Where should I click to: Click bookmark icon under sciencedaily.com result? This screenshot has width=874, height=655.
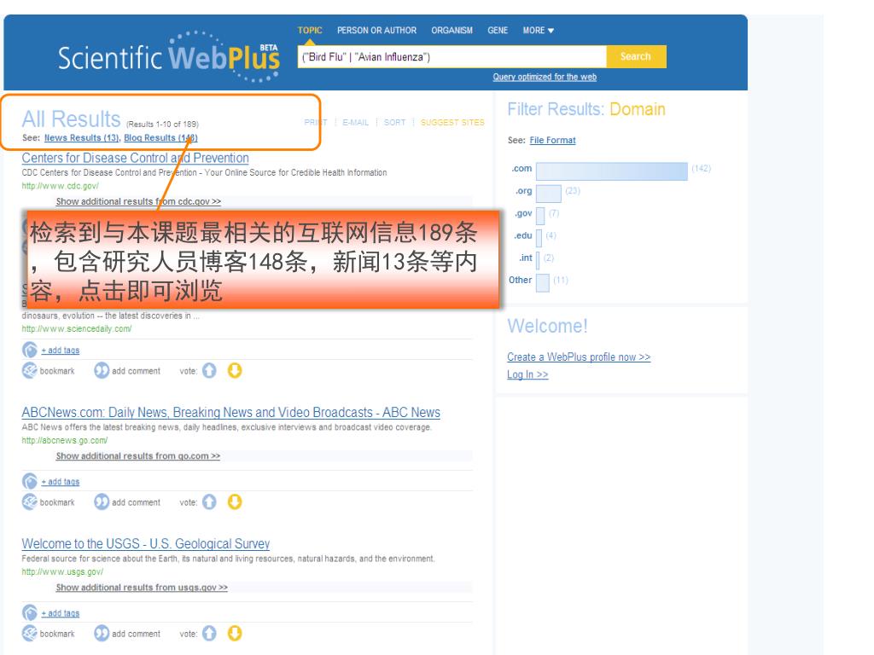(x=30, y=370)
